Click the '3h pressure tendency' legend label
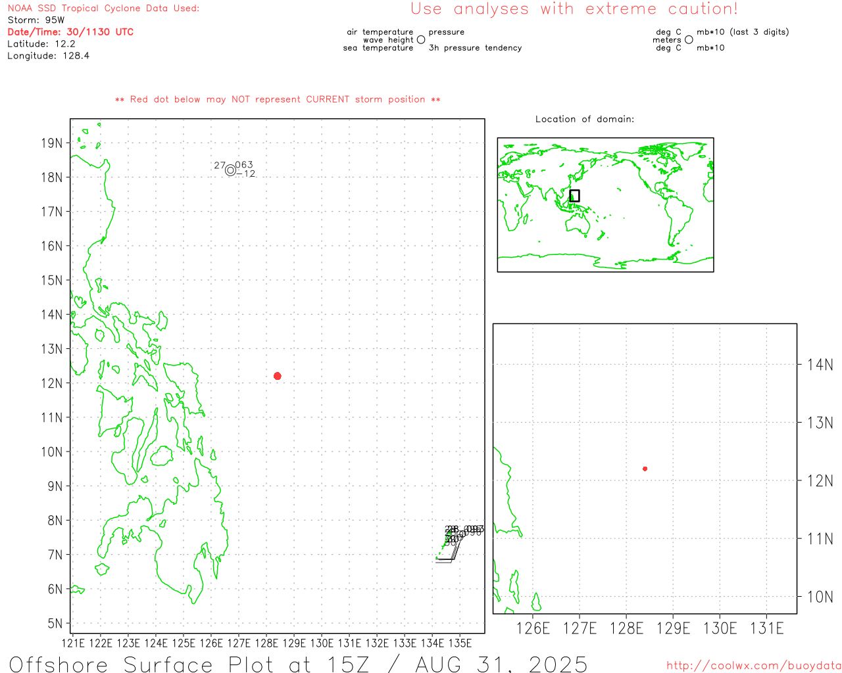This screenshot has width=842, height=673. click(x=475, y=48)
